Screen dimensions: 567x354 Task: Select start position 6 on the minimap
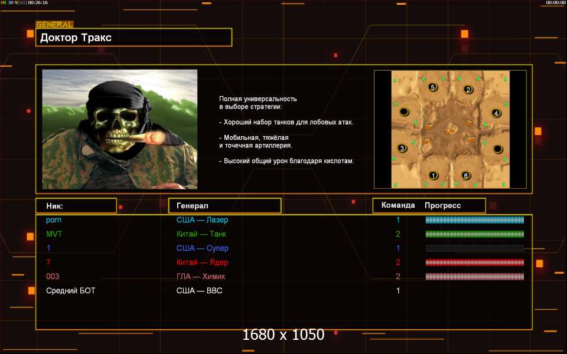click(466, 176)
